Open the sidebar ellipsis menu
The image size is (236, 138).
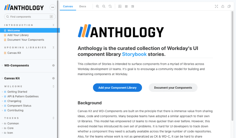tap(53, 8)
